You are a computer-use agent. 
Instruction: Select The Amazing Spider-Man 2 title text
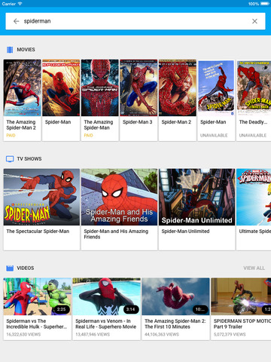coord(21,125)
